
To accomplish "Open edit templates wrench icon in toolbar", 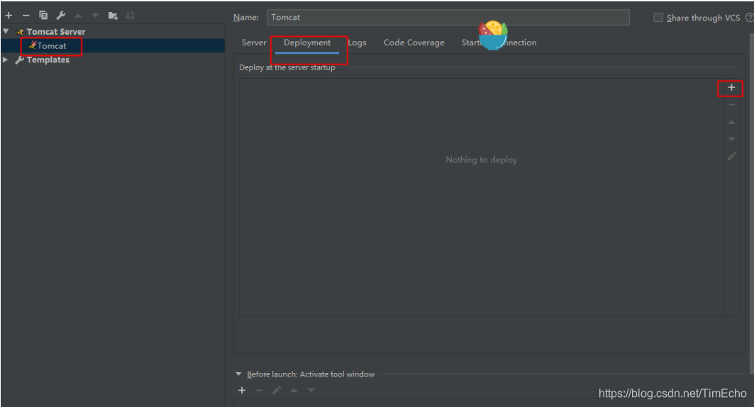I will [x=61, y=16].
